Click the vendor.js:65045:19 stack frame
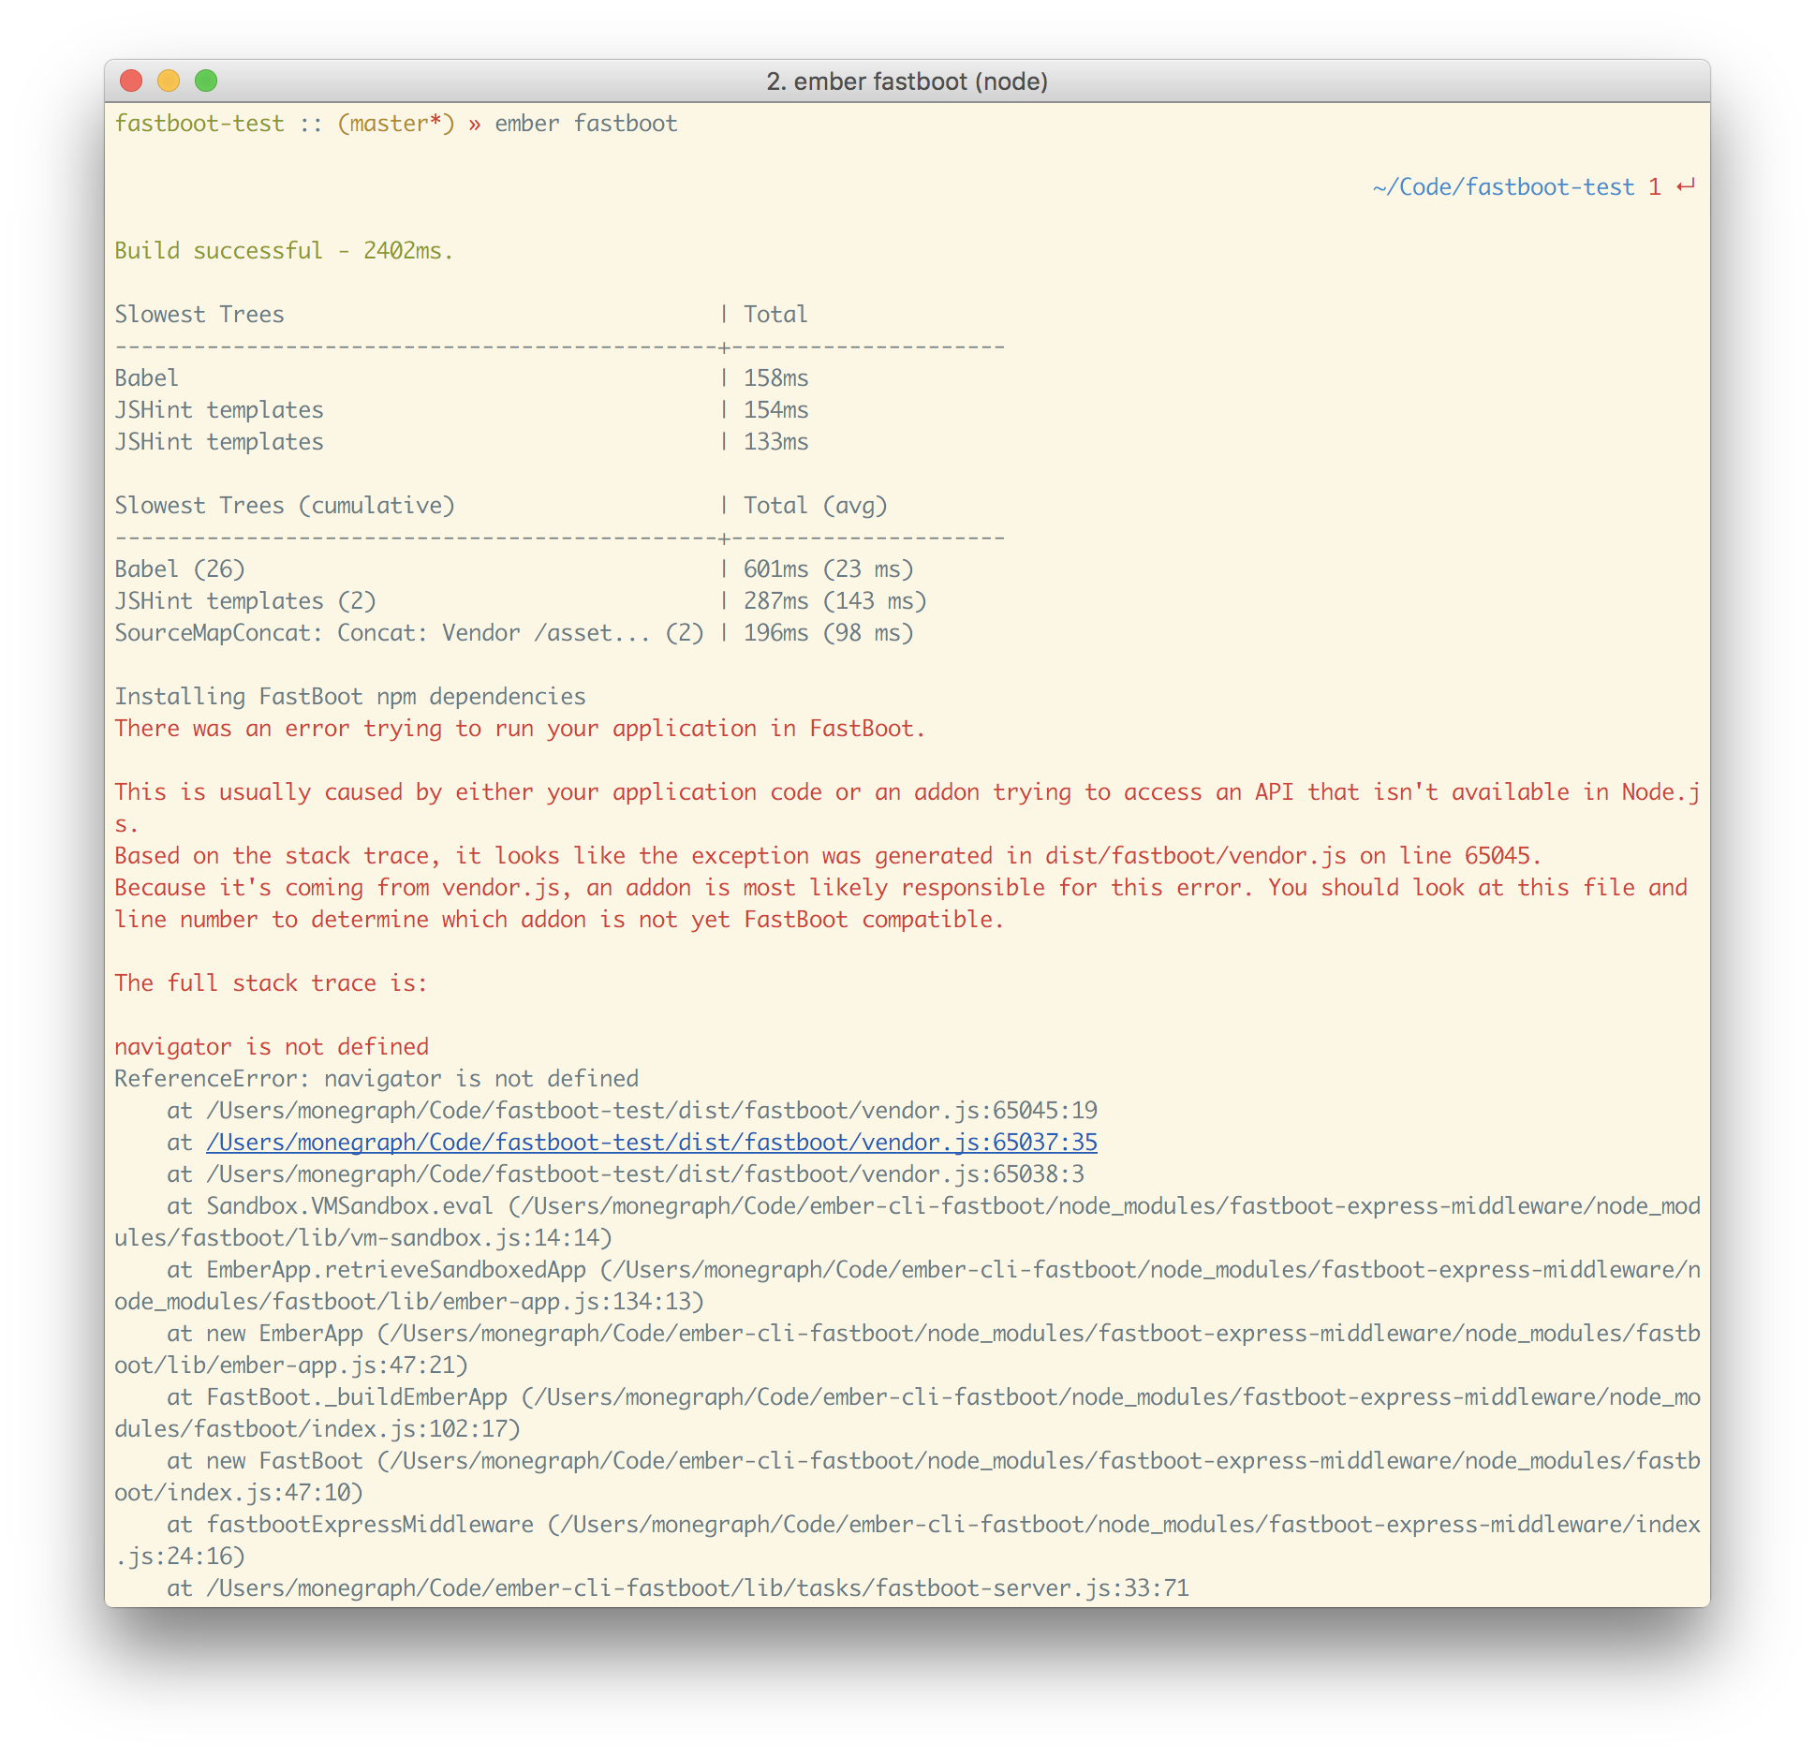Screen dimensions: 1815x1757 (632, 1111)
